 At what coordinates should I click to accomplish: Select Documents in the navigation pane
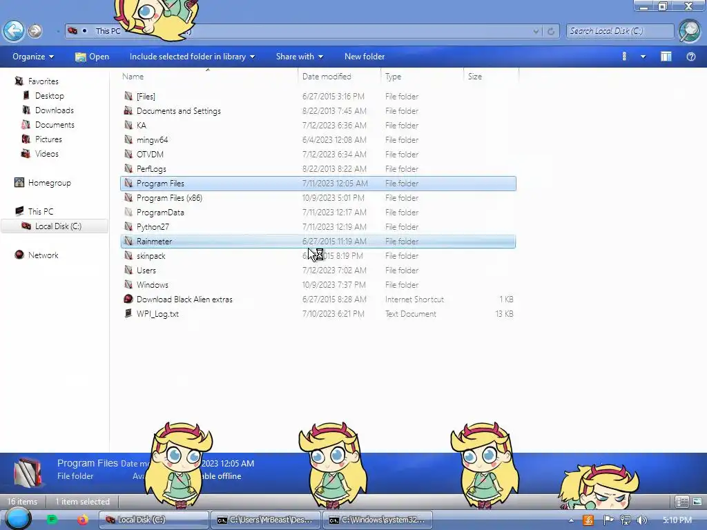[x=55, y=124]
